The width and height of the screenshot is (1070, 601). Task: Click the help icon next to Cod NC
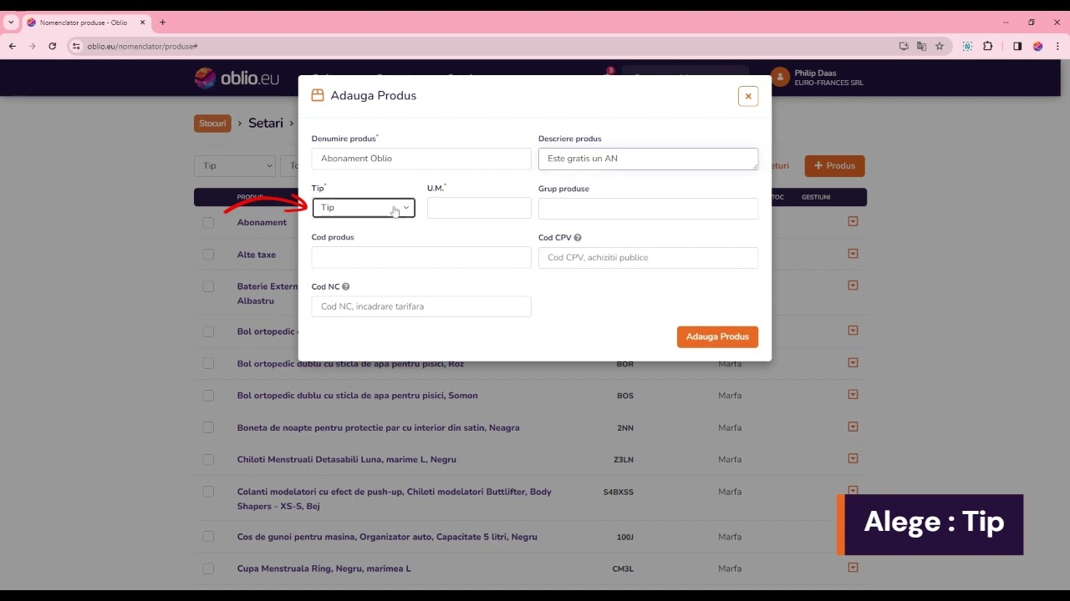click(x=346, y=286)
